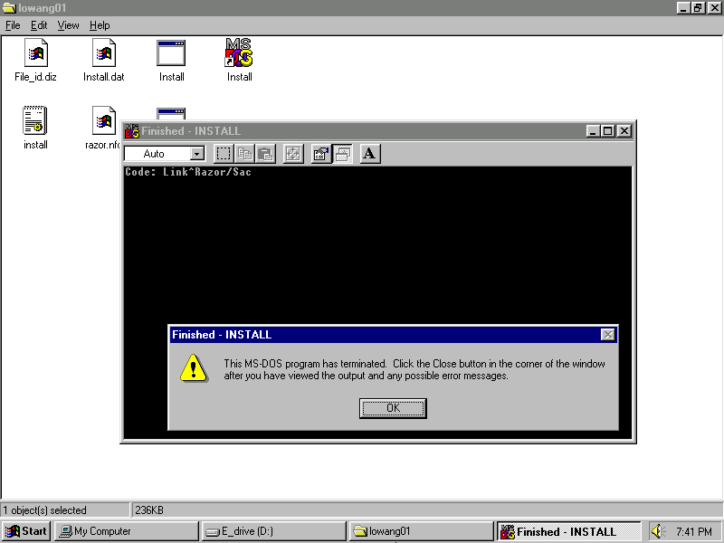Open the Help menu
The height and width of the screenshot is (543, 724).
click(100, 25)
